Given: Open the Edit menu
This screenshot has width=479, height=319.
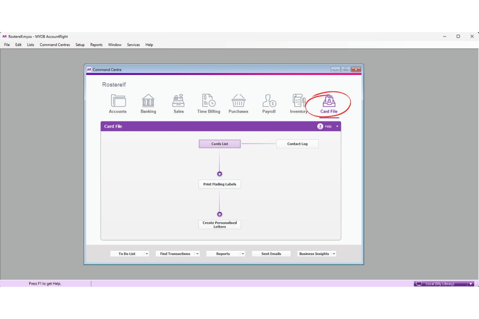Looking at the screenshot, I should click(x=18, y=45).
